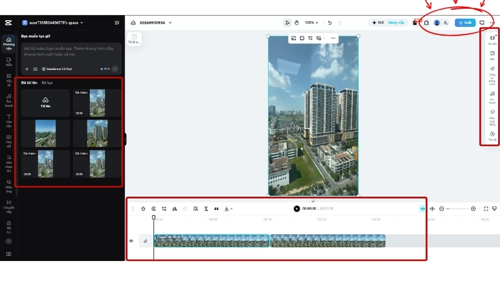Select the wide city skyline thumbnail

[x=45, y=133]
